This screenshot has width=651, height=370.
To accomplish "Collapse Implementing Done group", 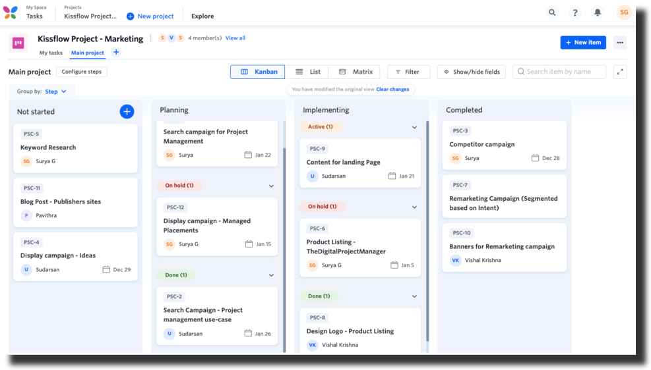I will (414, 296).
